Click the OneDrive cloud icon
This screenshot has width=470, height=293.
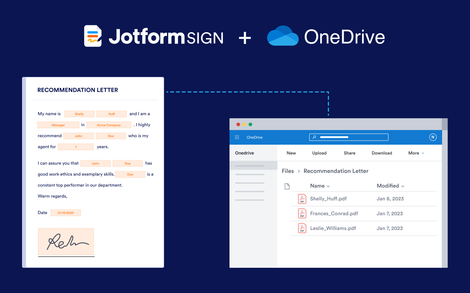[x=283, y=36]
